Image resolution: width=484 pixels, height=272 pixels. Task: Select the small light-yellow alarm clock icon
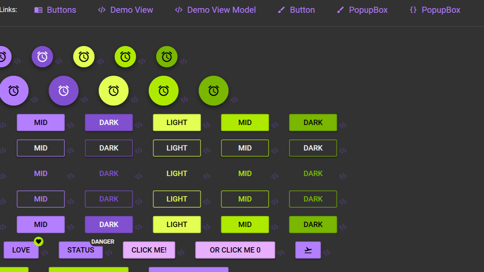pyautogui.click(x=84, y=56)
